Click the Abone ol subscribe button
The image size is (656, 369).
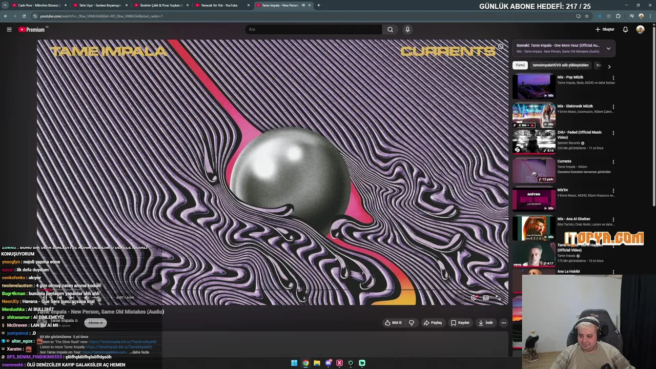click(x=95, y=322)
